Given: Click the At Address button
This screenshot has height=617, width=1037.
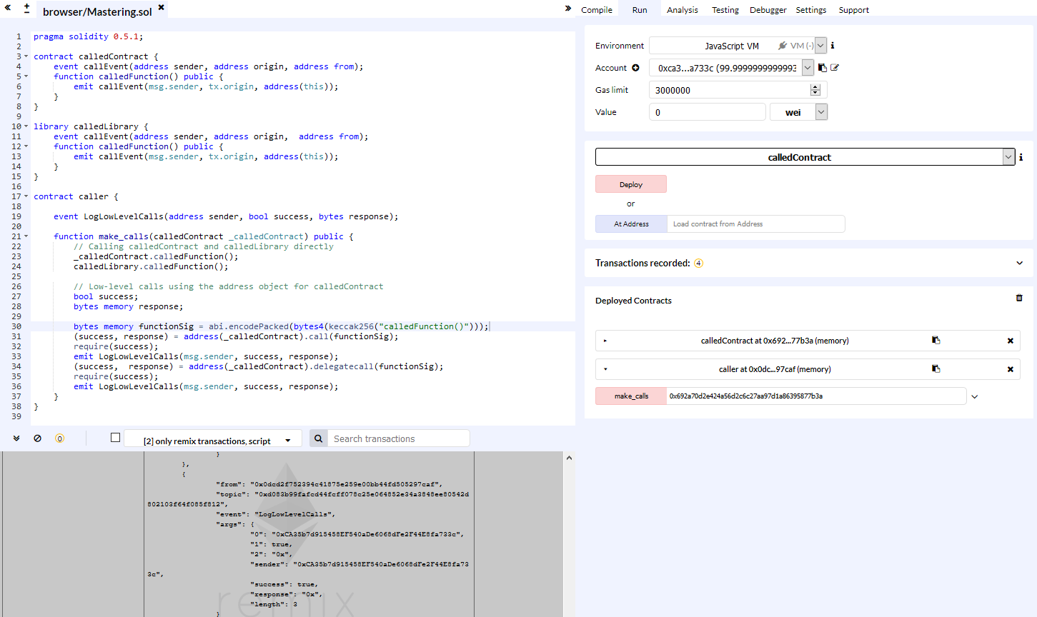Looking at the screenshot, I should 632,224.
